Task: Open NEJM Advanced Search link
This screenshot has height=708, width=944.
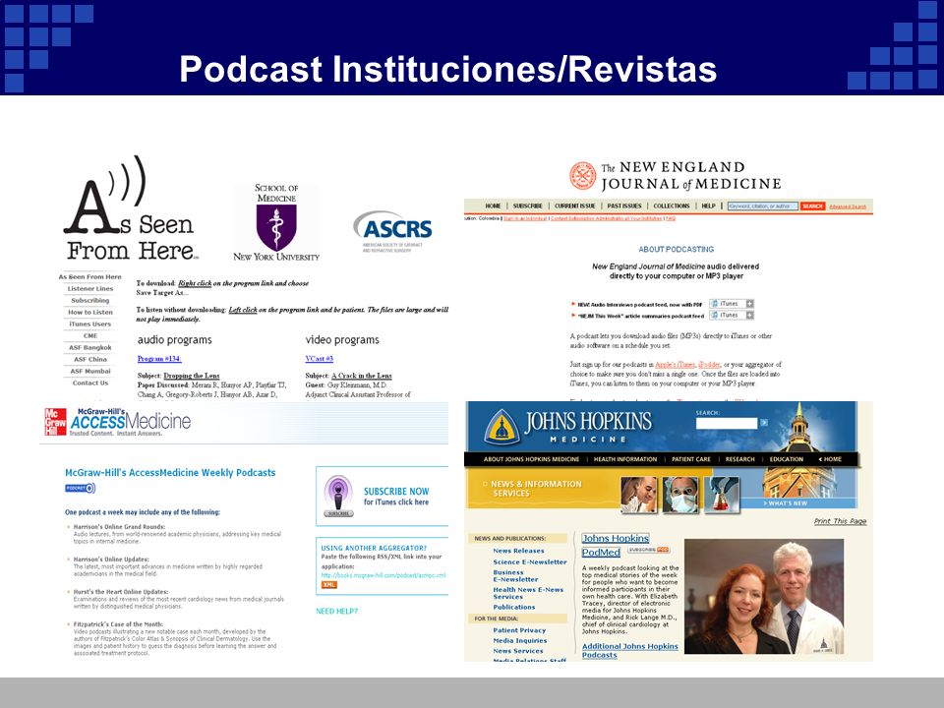Action: [848, 206]
